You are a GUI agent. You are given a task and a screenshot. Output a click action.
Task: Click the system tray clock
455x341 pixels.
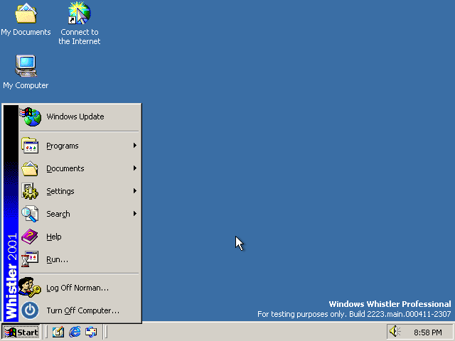point(427,332)
